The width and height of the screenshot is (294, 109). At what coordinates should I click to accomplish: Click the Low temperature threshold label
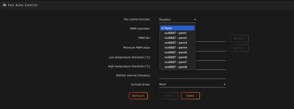[x=130, y=57]
